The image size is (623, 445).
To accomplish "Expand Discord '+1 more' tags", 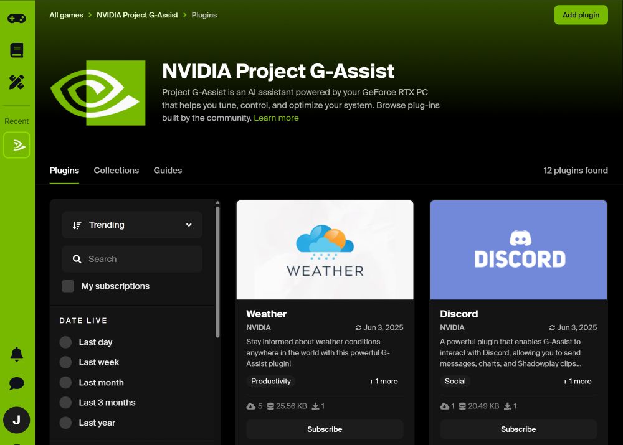I will tap(577, 381).
